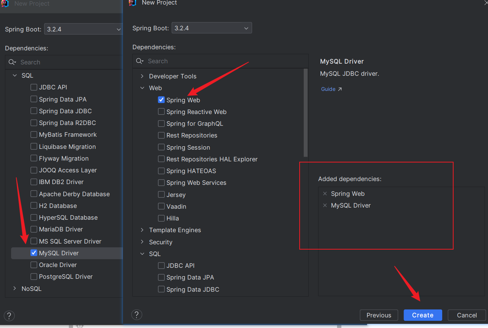
Task: Close the New Project dialog
Action: tap(486, 2)
